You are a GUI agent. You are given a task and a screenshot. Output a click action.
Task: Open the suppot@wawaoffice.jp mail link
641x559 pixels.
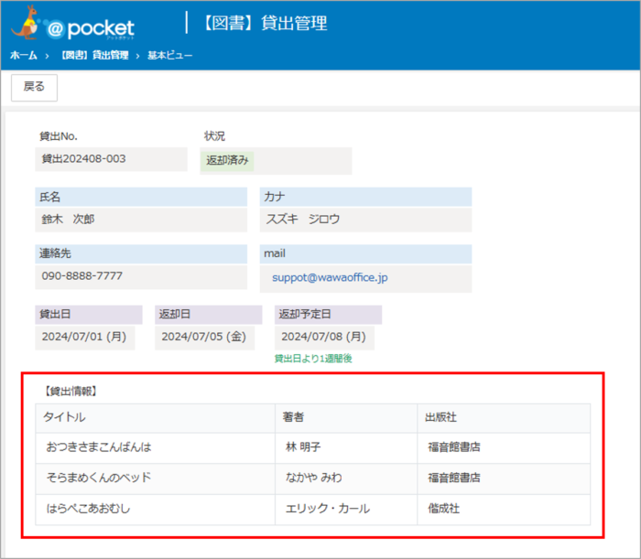tap(330, 277)
